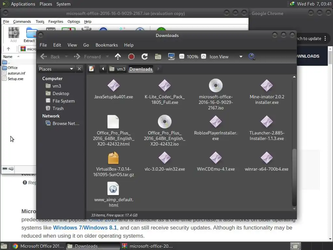333x250 pixels.
Task: Open the Bookmarks menu in the Downloads window
Action: coord(107,45)
